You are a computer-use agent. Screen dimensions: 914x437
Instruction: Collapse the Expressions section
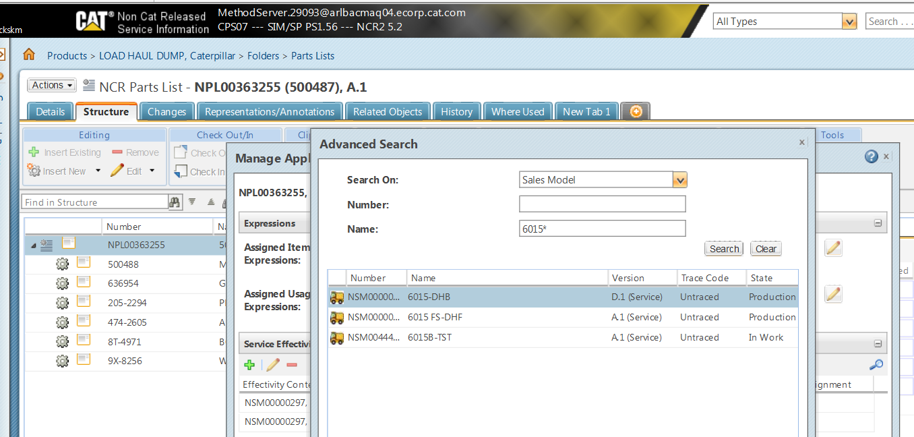[878, 223]
